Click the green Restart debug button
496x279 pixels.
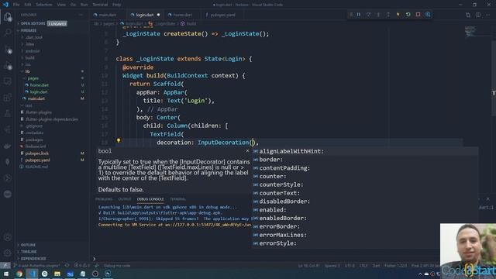pos(408,15)
